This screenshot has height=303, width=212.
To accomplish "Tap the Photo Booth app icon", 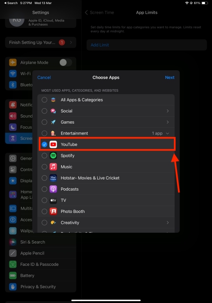I will click(53, 211).
